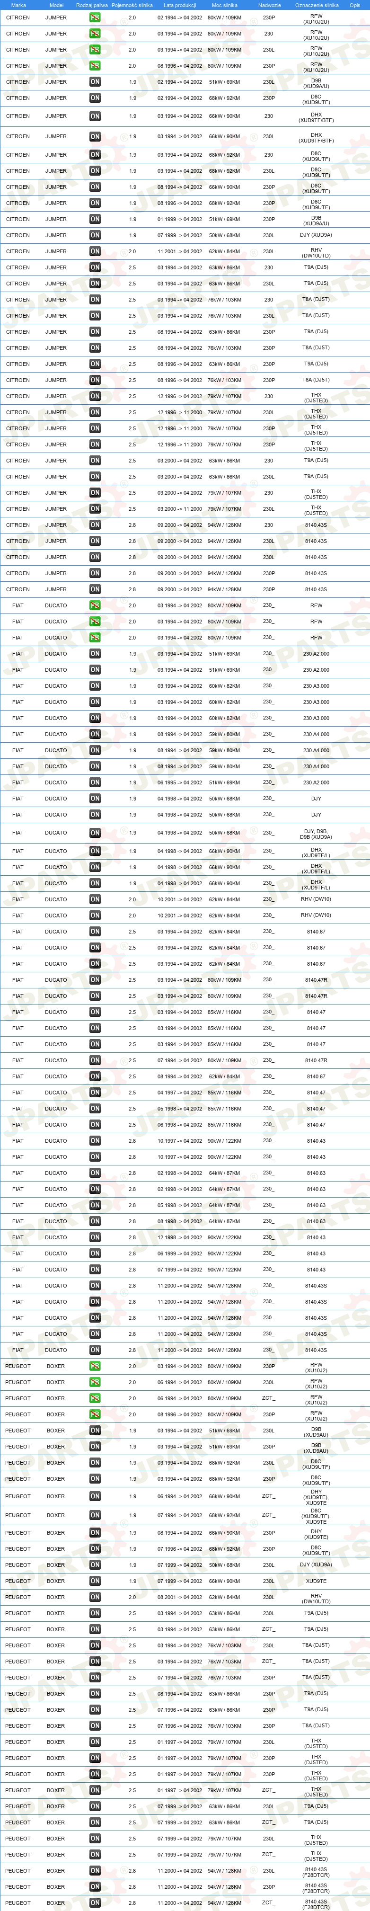
Task: Click the Opis column header
Action: (x=355, y=4)
